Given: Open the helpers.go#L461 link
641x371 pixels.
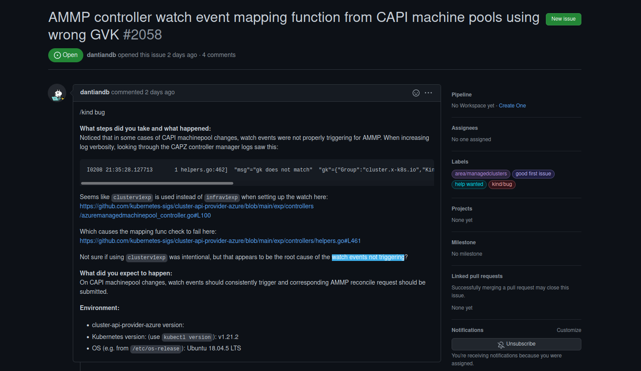Looking at the screenshot, I should pos(220,241).
